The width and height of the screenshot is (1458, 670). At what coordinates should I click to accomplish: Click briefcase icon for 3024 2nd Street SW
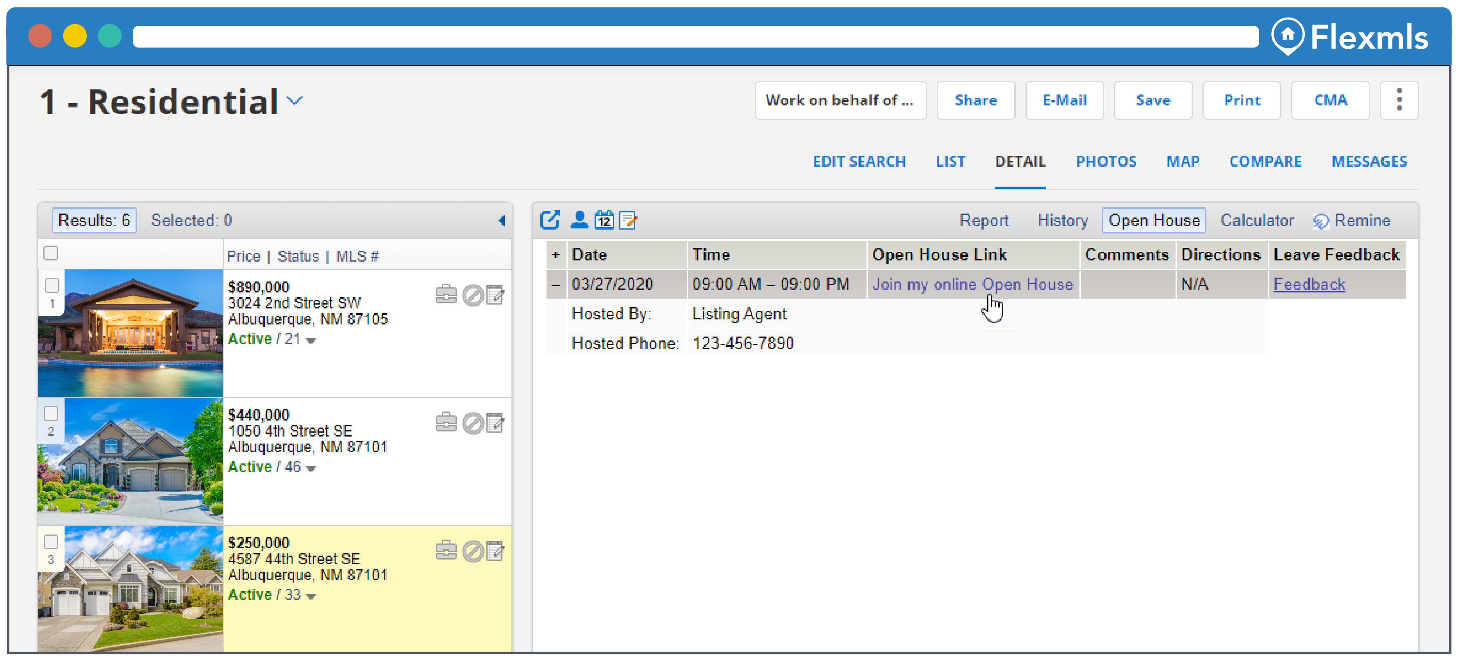(x=446, y=295)
